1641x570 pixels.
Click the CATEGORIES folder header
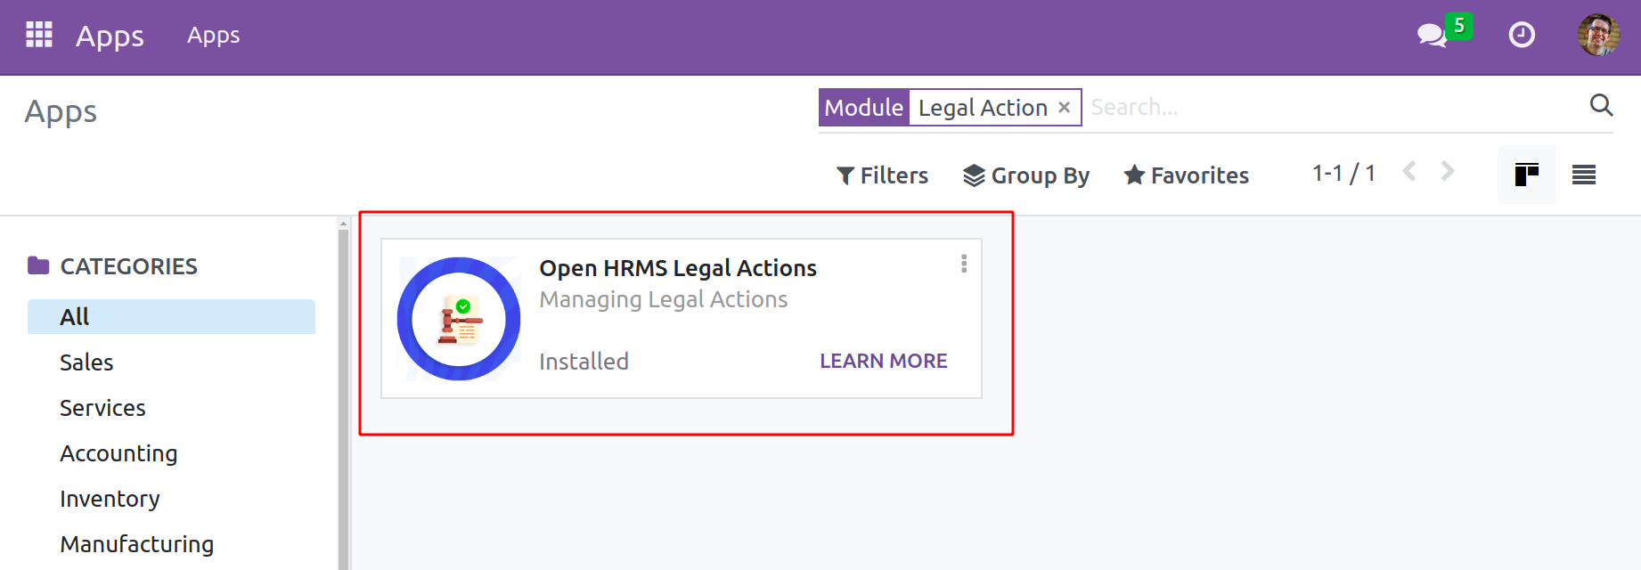[113, 266]
